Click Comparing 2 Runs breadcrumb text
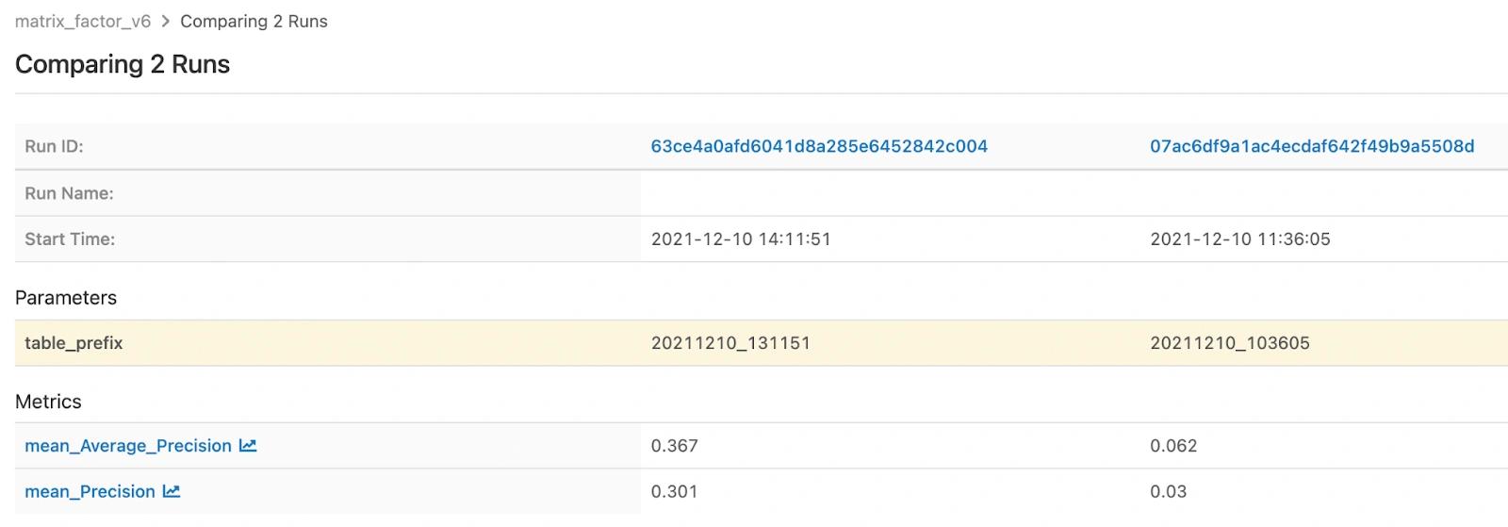This screenshot has height=527, width=1508. pos(254,21)
